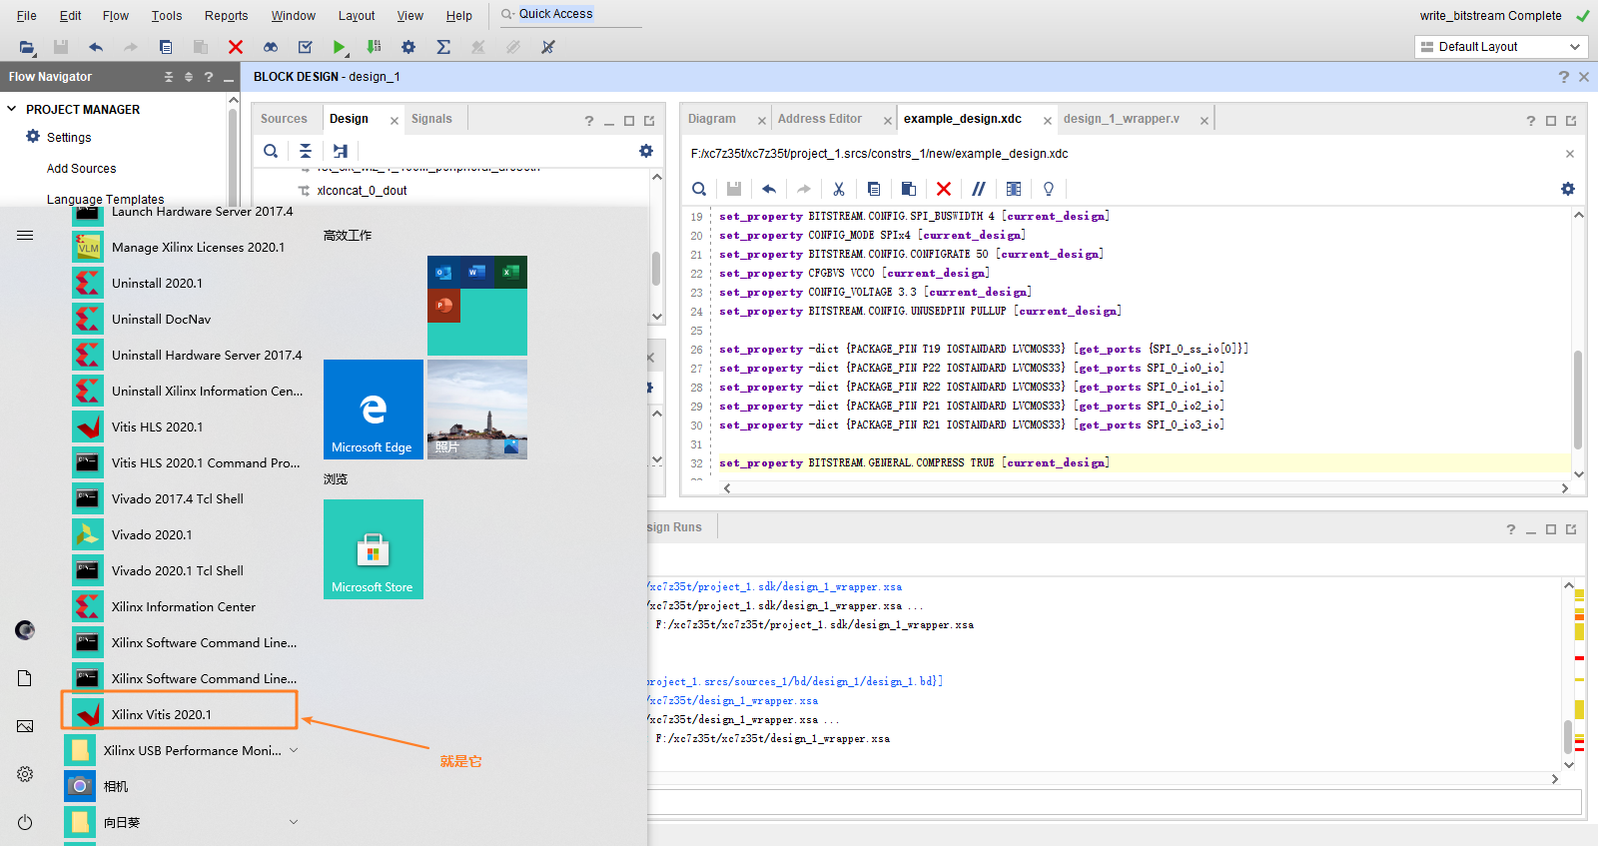Expand the 向日葵 folder in Start menu
Viewport: 1598px width, 846px height.
(294, 822)
